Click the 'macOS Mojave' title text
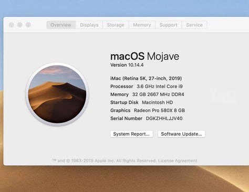The image size is (249, 192). (x=144, y=56)
